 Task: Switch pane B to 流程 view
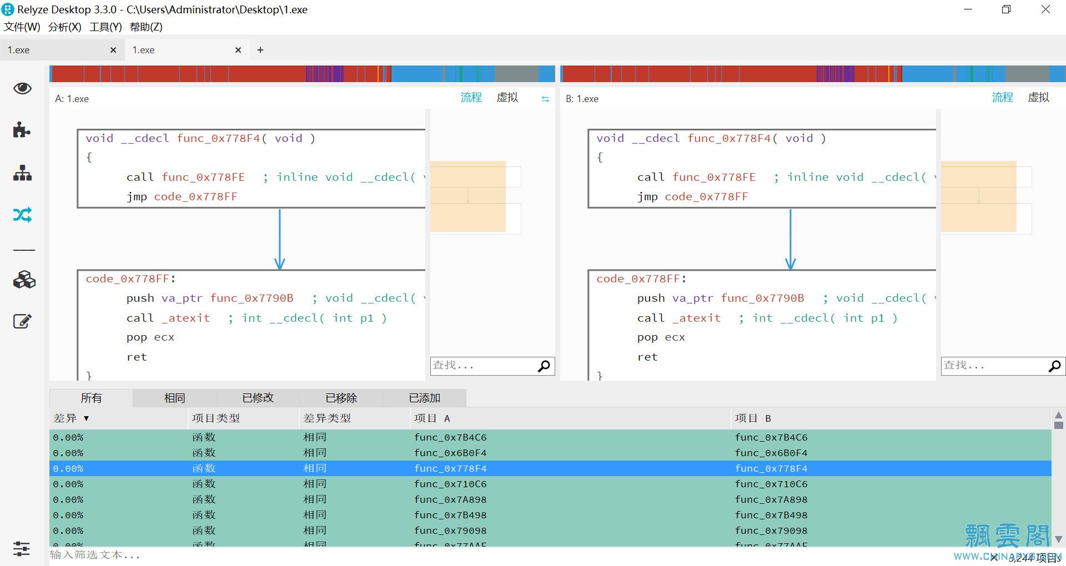point(1002,98)
